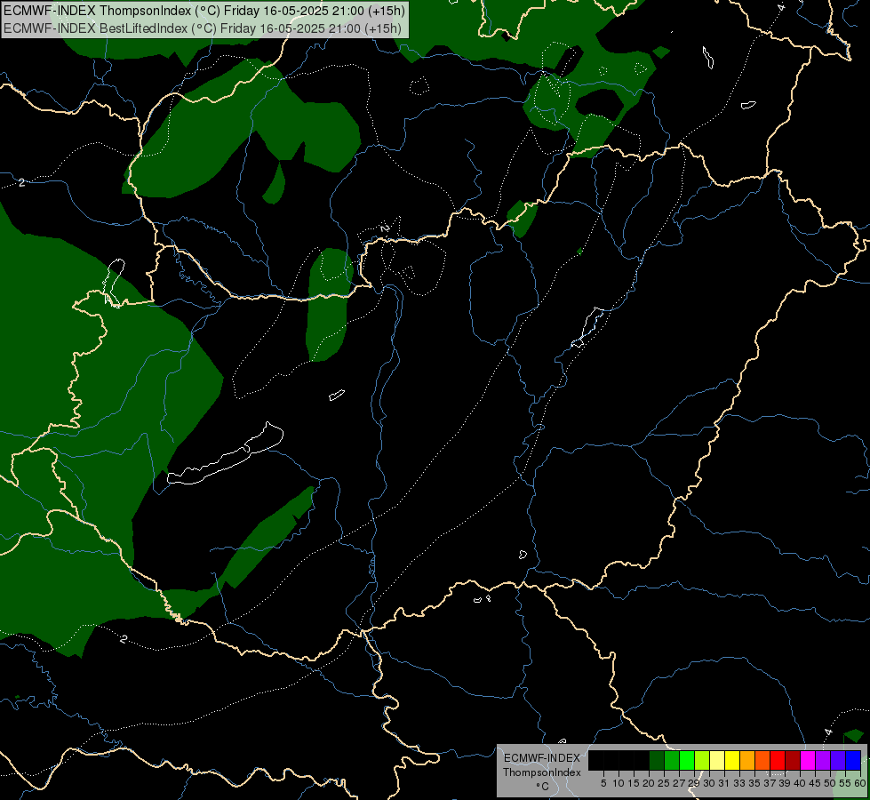
Task: Select the indigo 50-55 legend swatch
Action: point(838,760)
